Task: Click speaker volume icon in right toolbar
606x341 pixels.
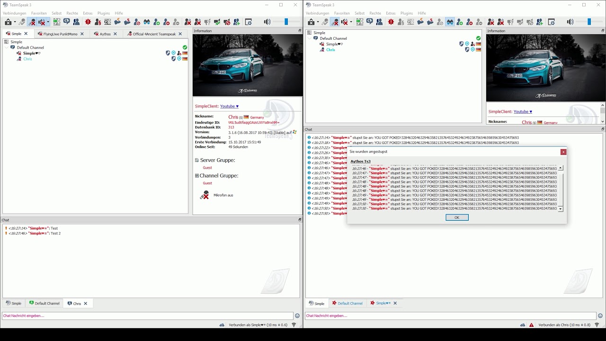Action: point(570,22)
